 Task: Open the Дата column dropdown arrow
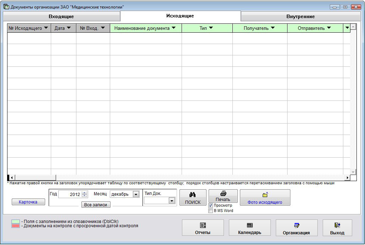[x=69, y=28]
